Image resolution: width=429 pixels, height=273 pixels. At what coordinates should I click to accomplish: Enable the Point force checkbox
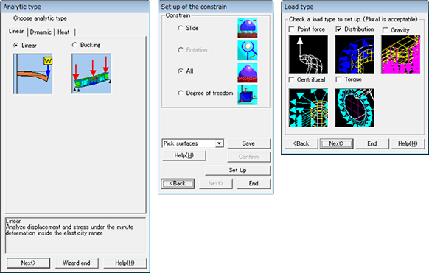[x=292, y=29]
